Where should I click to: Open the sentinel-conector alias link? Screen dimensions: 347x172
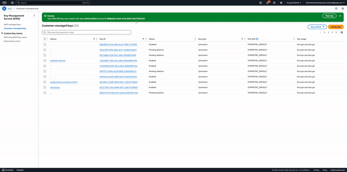(58, 60)
